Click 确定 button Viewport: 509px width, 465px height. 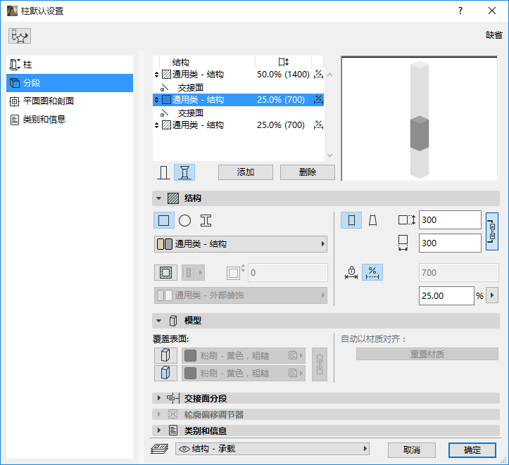point(472,450)
